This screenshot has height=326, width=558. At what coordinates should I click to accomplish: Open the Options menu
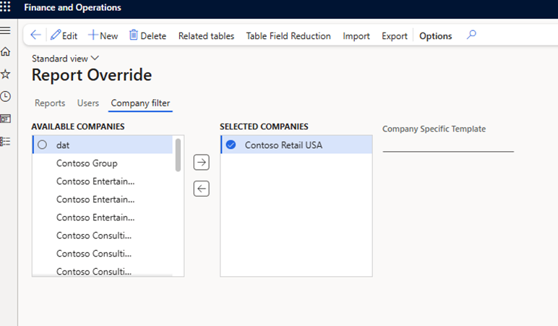pyautogui.click(x=435, y=35)
